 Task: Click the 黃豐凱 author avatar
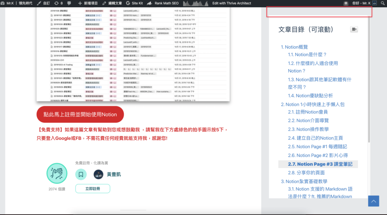[98, 174]
